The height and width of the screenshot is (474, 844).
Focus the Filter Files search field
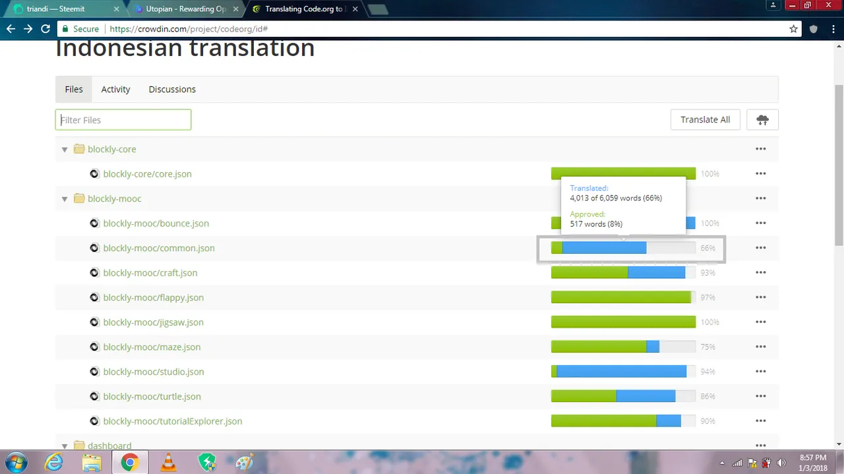[x=123, y=119]
